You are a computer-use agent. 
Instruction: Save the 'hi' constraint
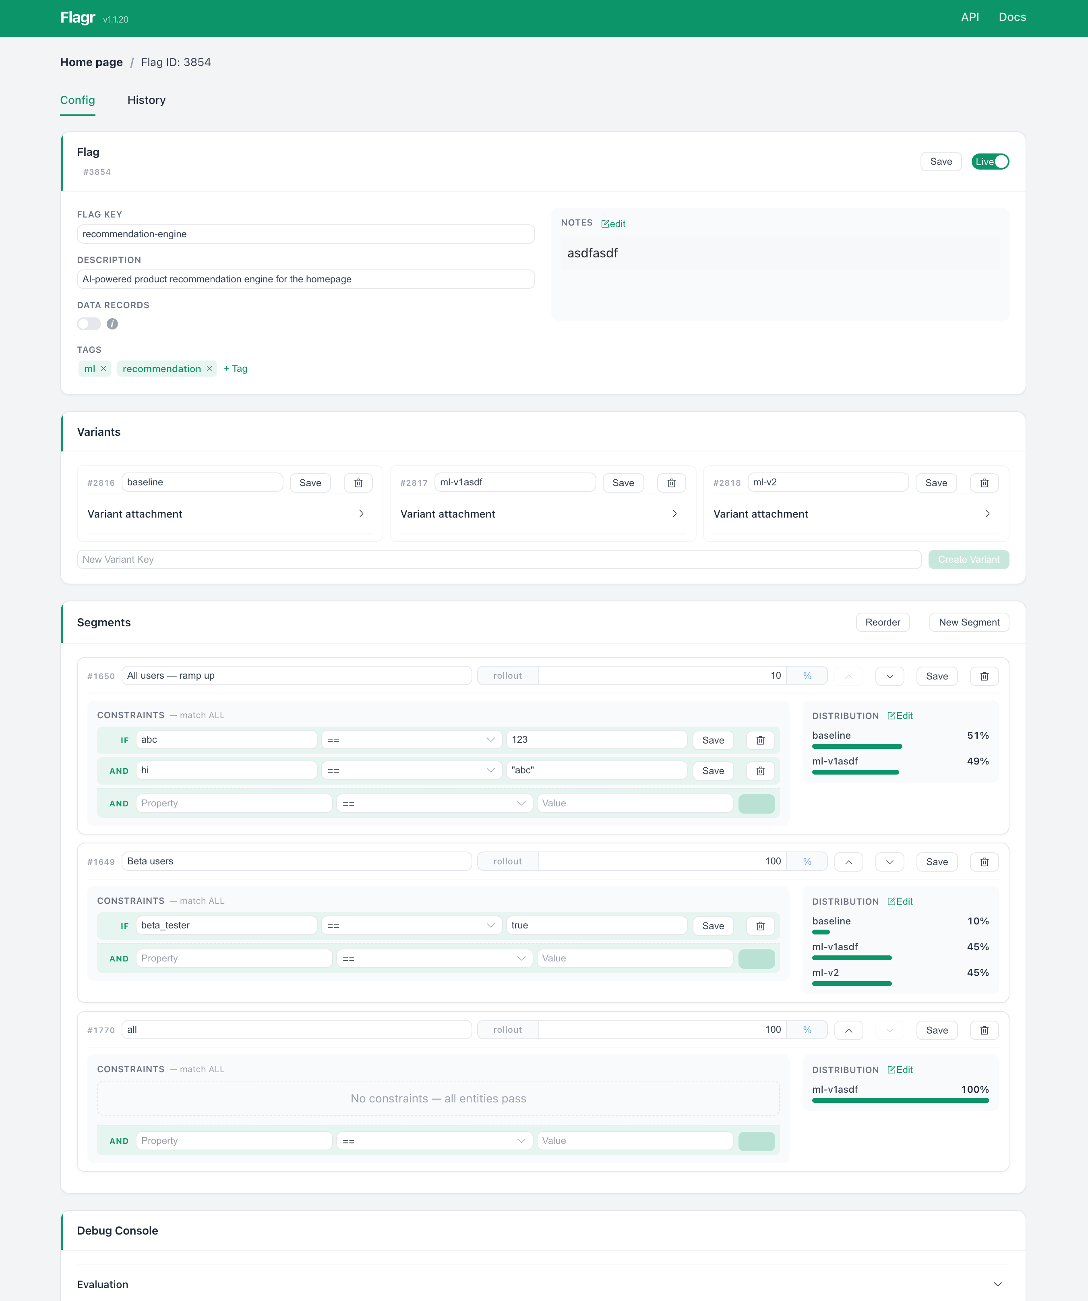[x=713, y=771]
